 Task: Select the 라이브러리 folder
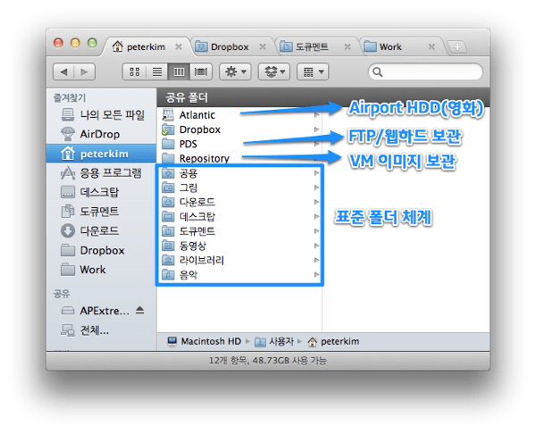pyautogui.click(x=202, y=261)
